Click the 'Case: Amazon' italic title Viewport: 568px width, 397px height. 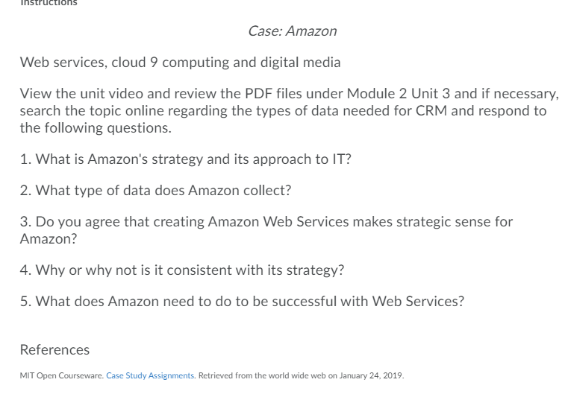(293, 31)
